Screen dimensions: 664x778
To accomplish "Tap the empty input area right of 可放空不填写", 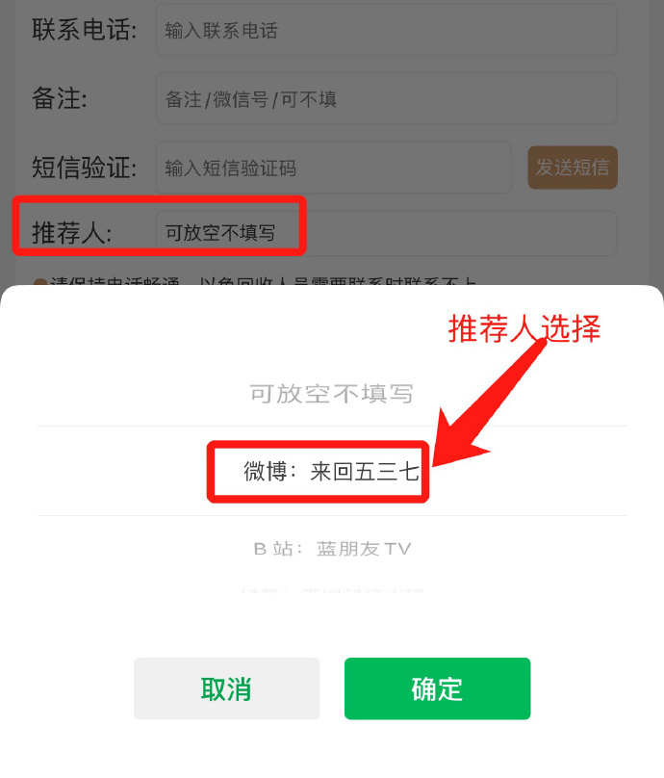I will click(x=461, y=233).
